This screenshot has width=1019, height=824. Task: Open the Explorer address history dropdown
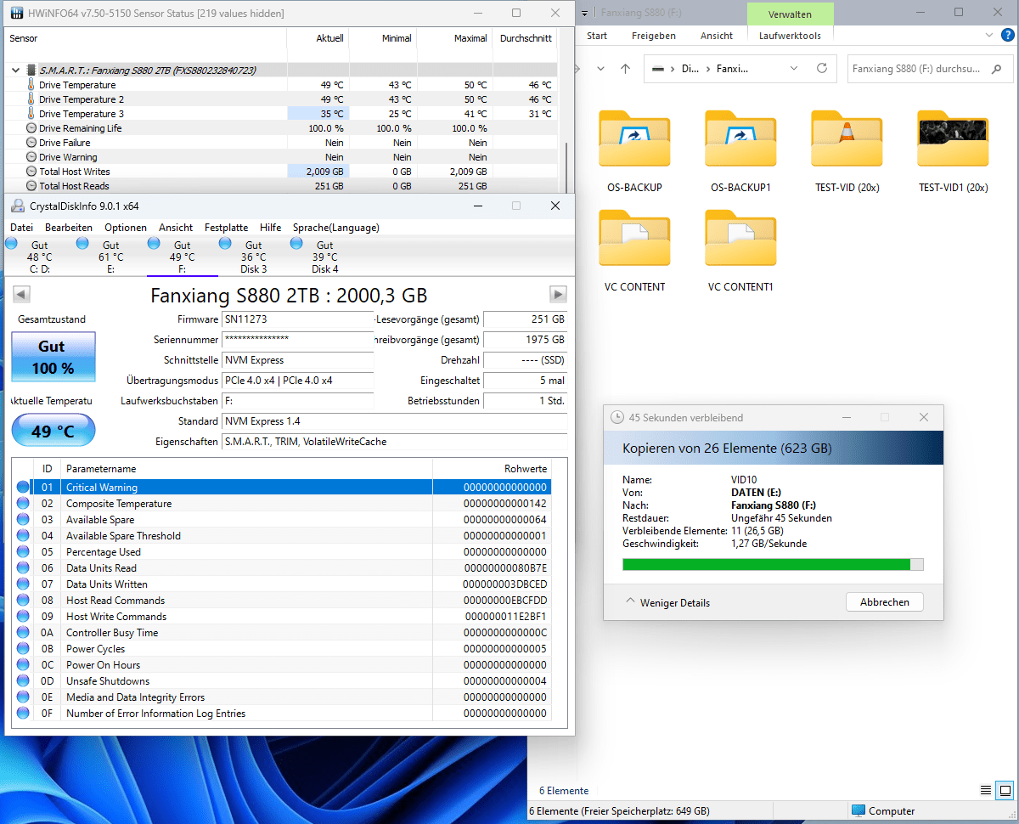click(x=794, y=69)
